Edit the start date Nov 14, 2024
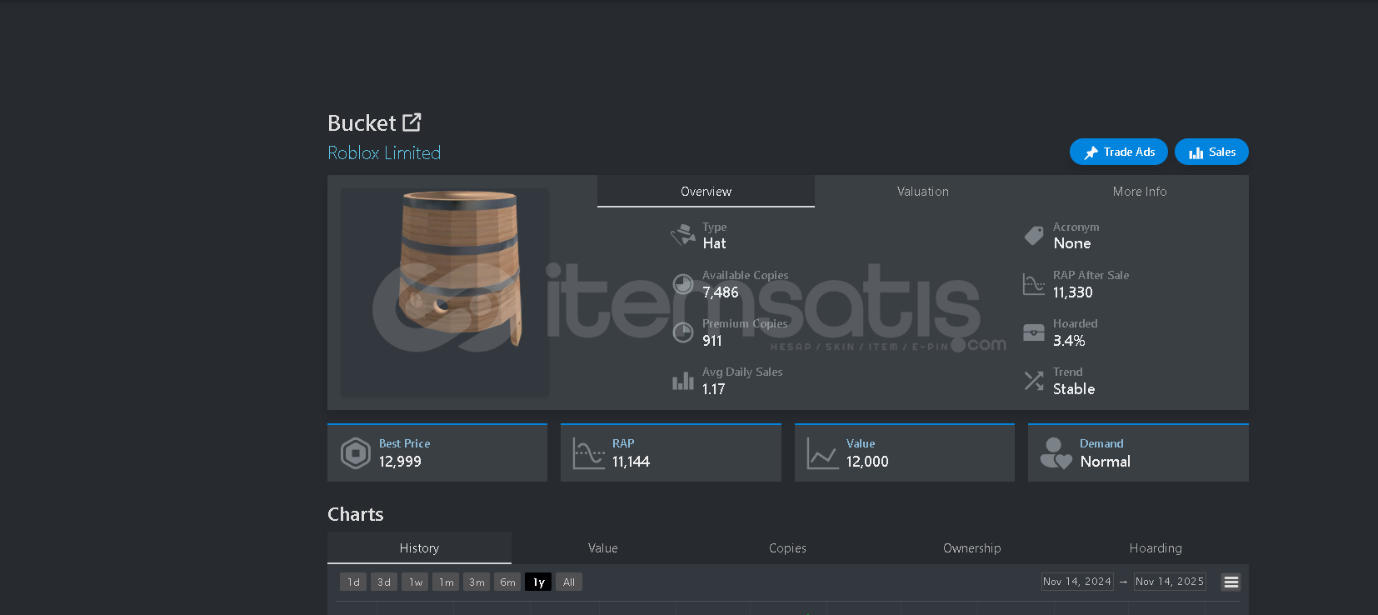 pos(1077,582)
